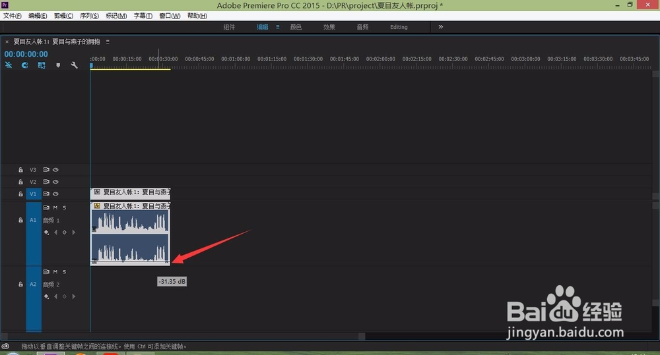Screen dimensions: 660x355
Task: Go to next keyframe on A2
Action: [74, 296]
